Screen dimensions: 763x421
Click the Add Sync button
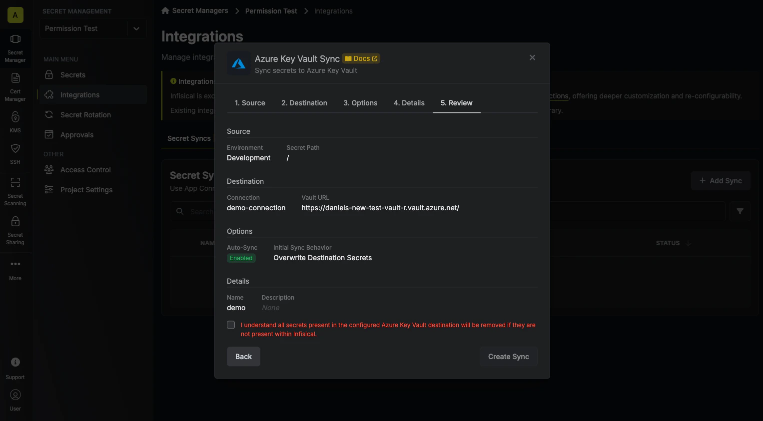(x=721, y=181)
